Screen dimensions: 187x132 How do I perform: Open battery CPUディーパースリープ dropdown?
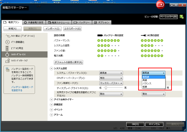(111, 78)
